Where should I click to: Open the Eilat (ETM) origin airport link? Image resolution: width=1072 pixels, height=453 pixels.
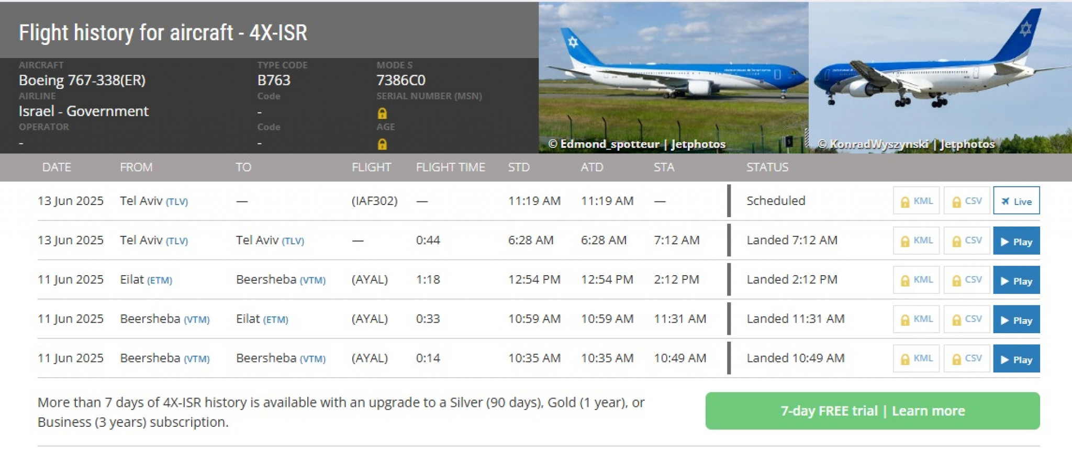coord(146,280)
